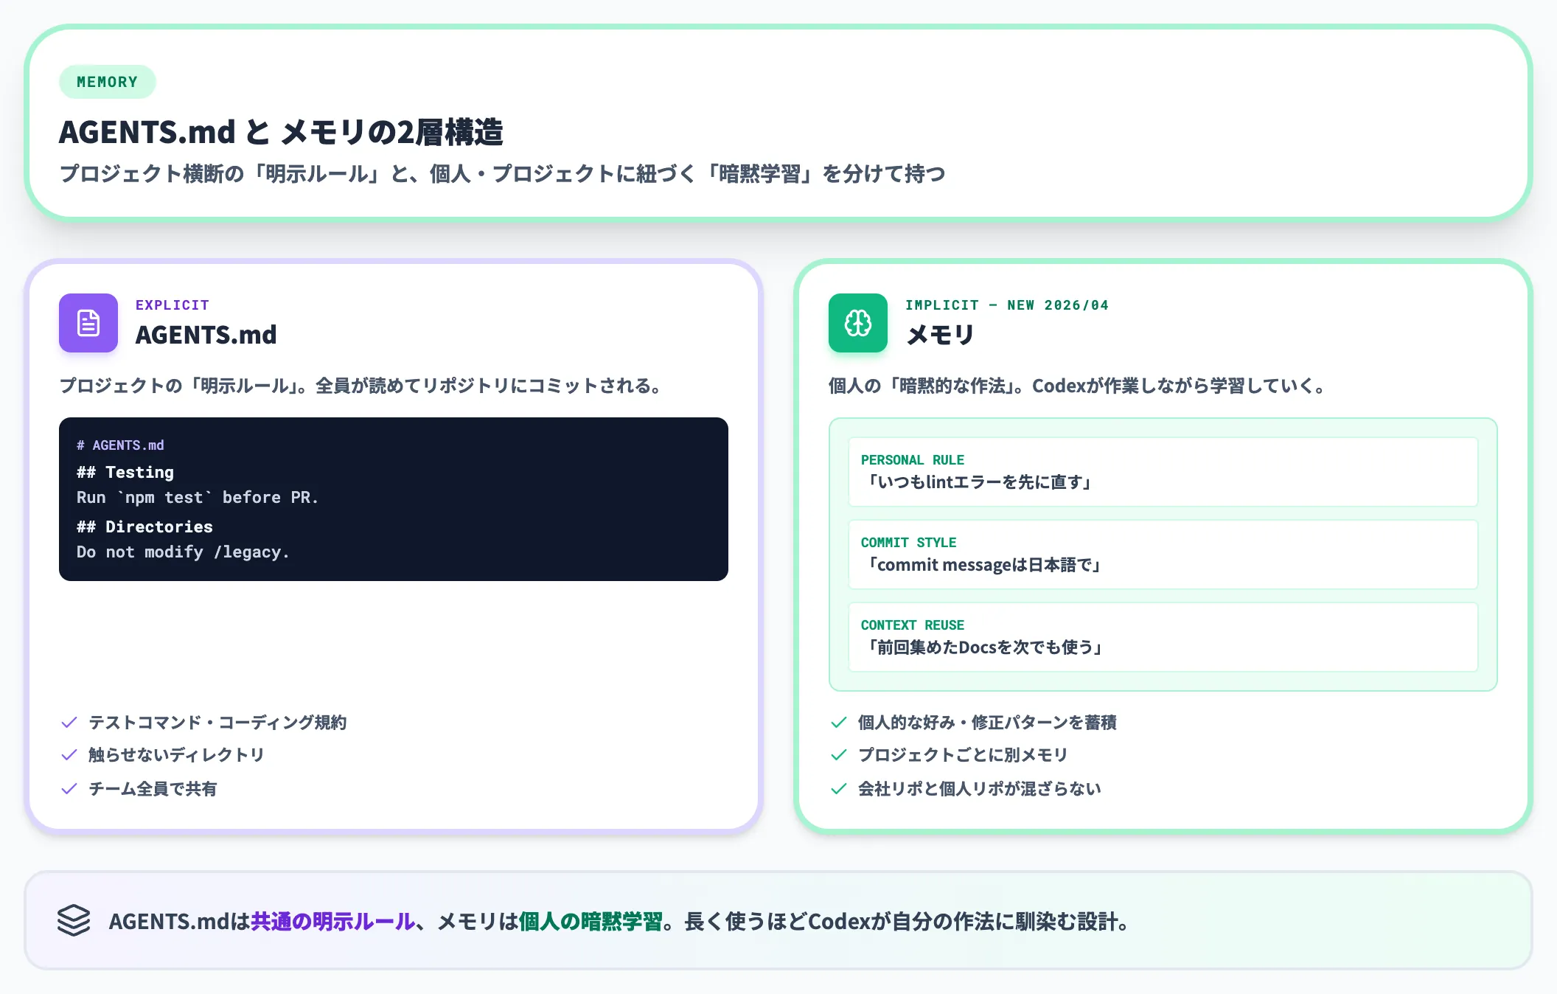Select the checkmark beside チーム全員で共有
The image size is (1557, 994).
tap(69, 788)
